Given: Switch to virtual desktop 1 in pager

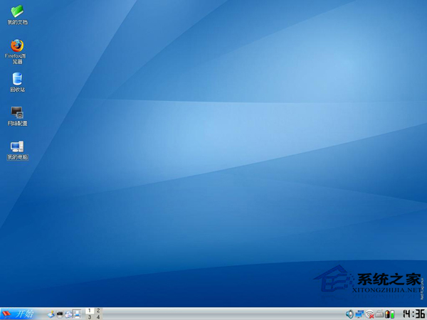Looking at the screenshot, I should click(x=89, y=311).
